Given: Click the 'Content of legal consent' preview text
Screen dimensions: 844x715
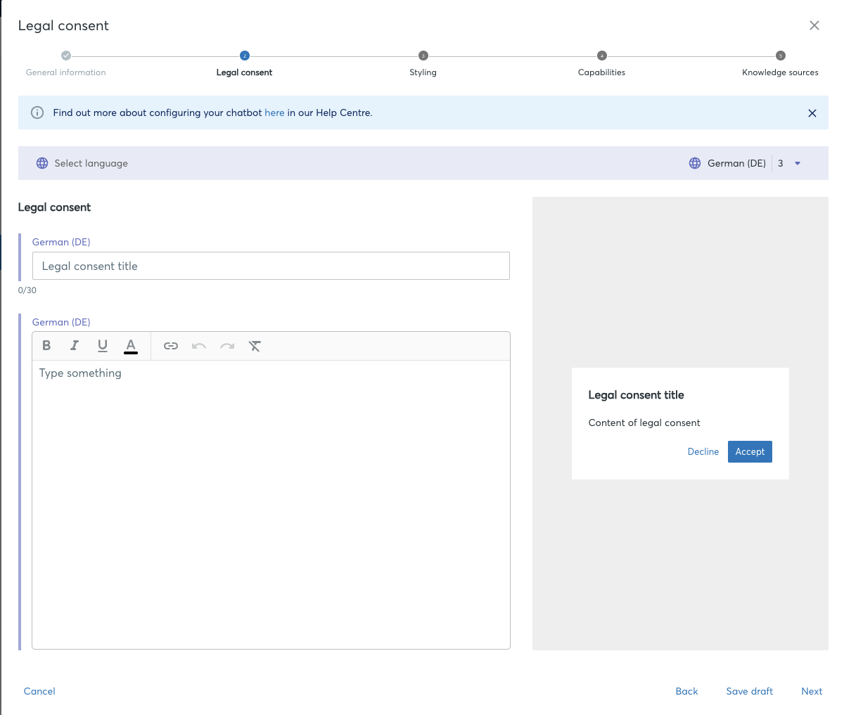Looking at the screenshot, I should click(x=644, y=423).
